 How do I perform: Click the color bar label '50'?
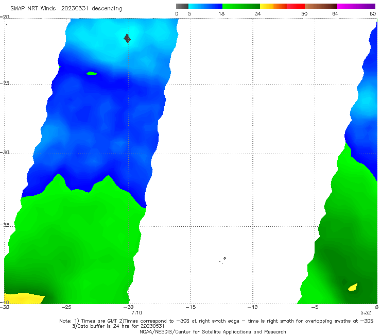304,13
